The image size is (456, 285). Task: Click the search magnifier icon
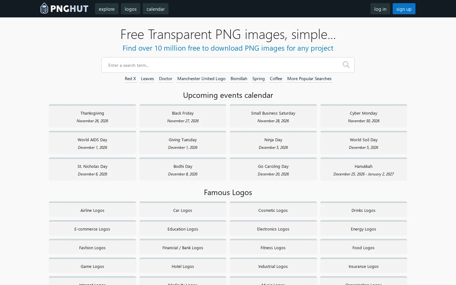346,65
